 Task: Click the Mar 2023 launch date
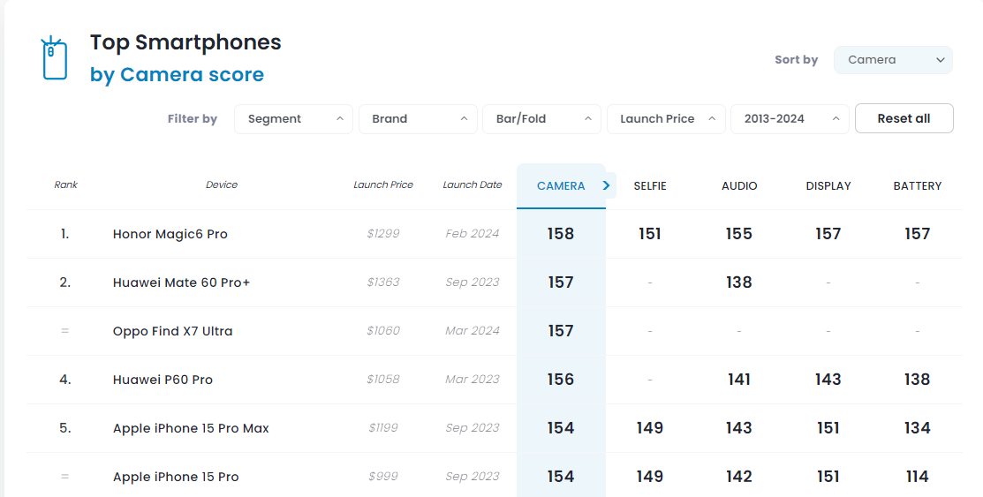(472, 380)
